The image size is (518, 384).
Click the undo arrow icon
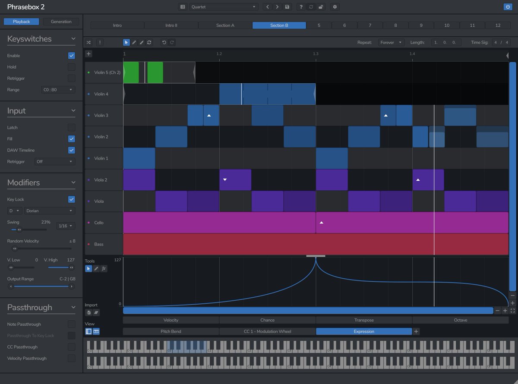[164, 42]
